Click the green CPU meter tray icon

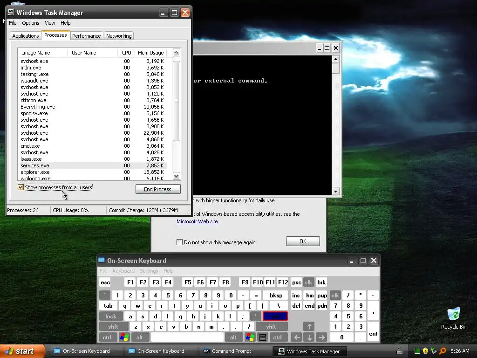pyautogui.click(x=417, y=351)
